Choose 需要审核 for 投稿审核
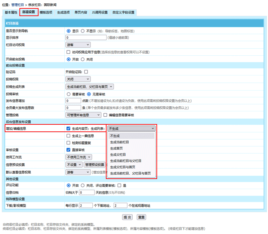268x234 pixels. click(69, 94)
